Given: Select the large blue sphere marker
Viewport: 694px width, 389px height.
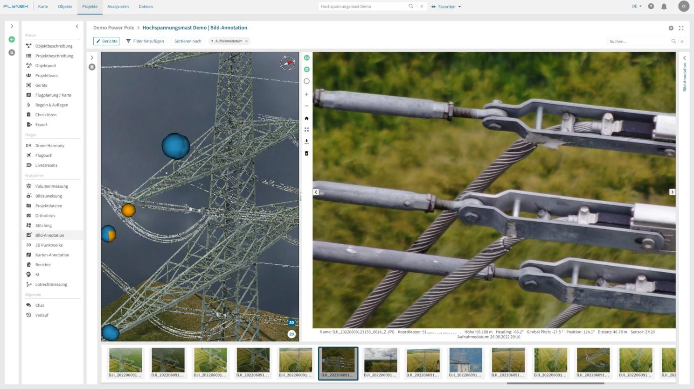Looking at the screenshot, I should coord(176,146).
